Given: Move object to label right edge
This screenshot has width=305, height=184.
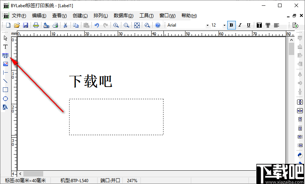Looking at the screenshot, I should tap(300, 145).
